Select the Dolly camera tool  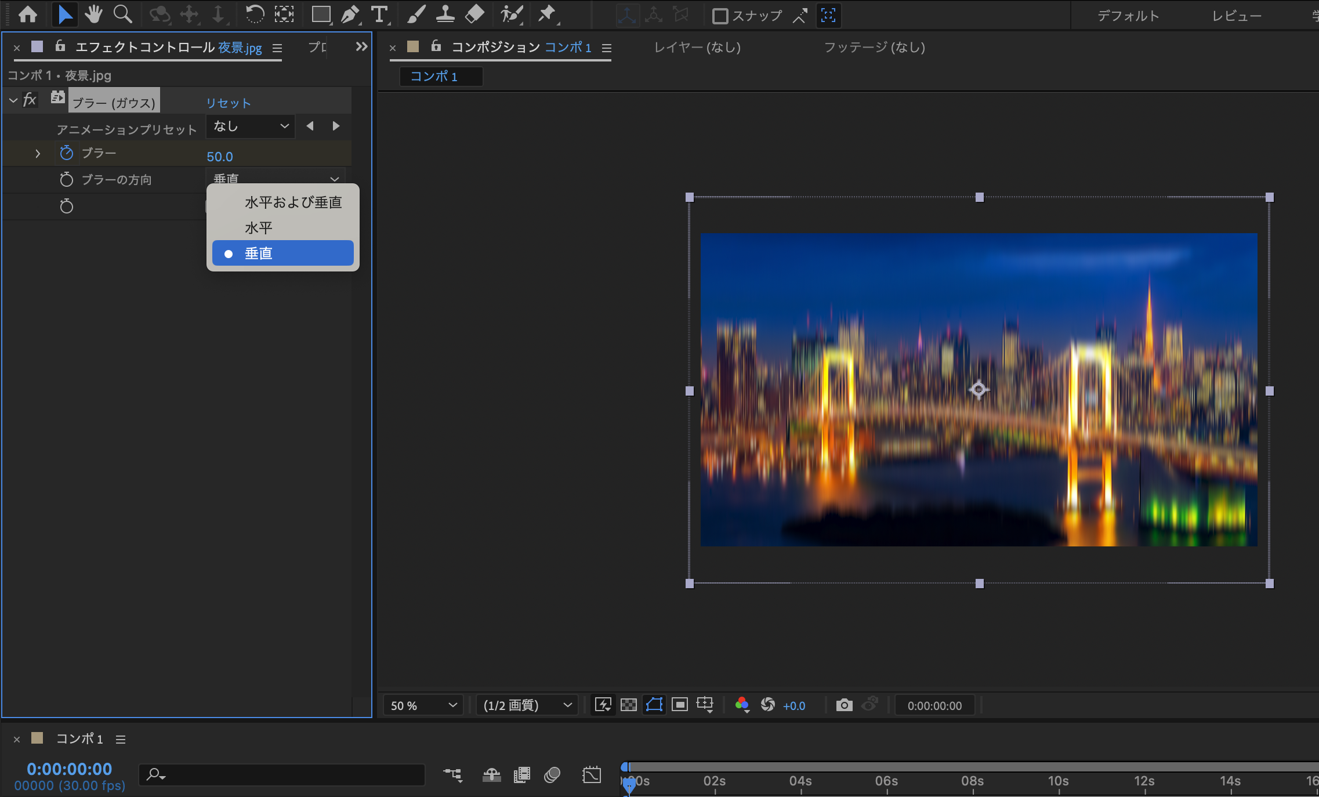click(219, 15)
